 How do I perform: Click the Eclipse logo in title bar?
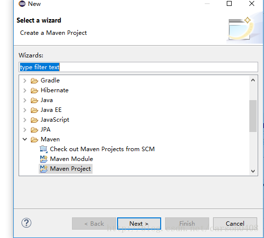[22, 3]
